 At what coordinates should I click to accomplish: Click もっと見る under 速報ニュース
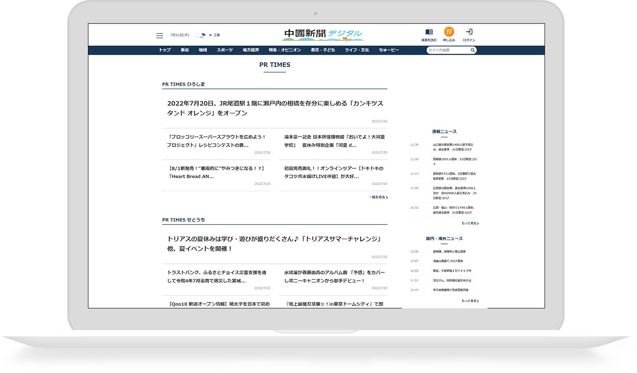tap(470, 223)
